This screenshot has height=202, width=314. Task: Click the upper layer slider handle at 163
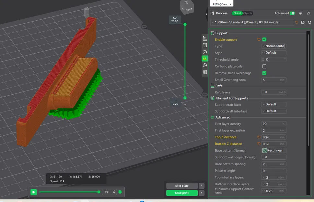185,24
